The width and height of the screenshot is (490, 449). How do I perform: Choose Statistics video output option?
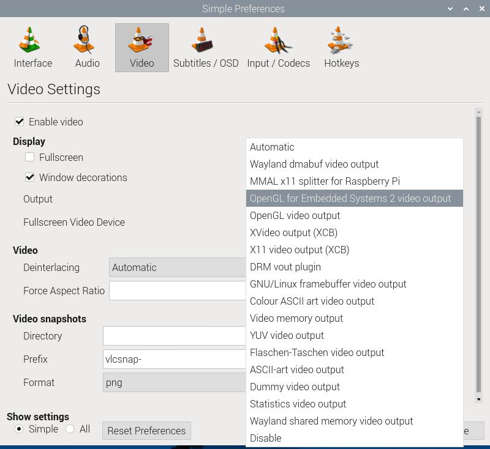355,404
